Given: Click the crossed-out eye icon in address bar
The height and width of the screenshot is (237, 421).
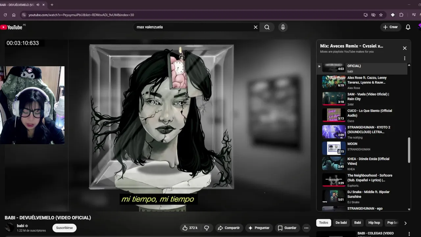Looking at the screenshot, I should 373,15.
